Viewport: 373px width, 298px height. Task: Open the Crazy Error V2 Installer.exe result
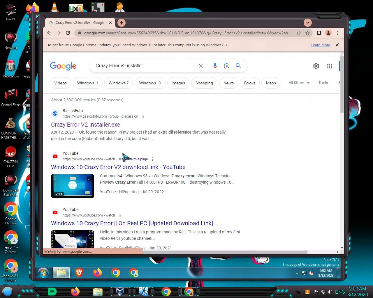pos(86,125)
